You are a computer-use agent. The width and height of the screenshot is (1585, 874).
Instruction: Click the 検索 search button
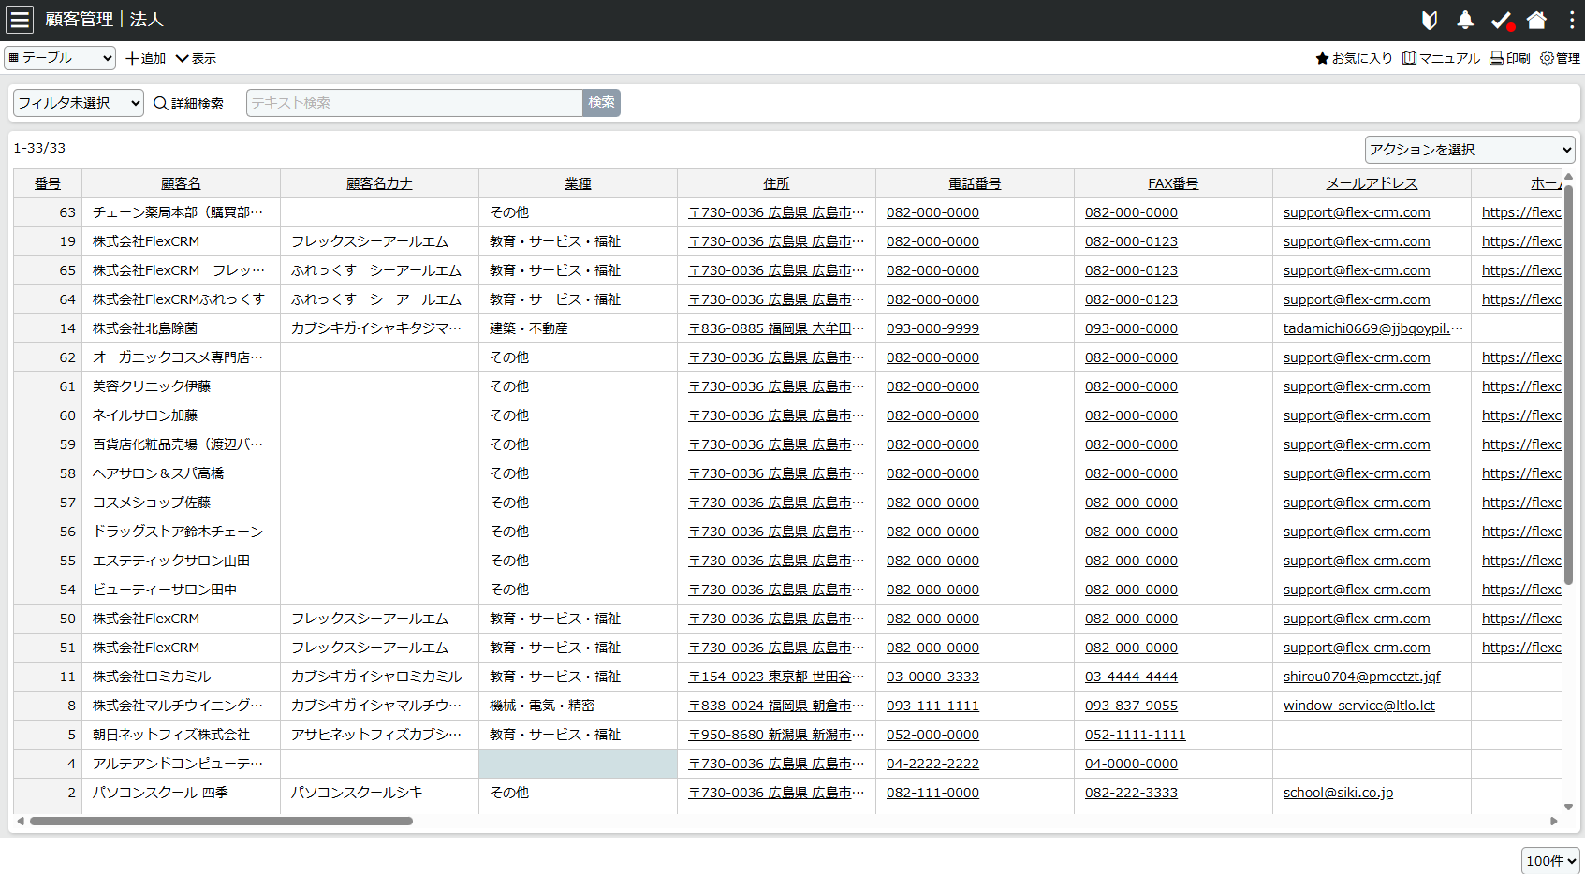pyautogui.click(x=600, y=103)
